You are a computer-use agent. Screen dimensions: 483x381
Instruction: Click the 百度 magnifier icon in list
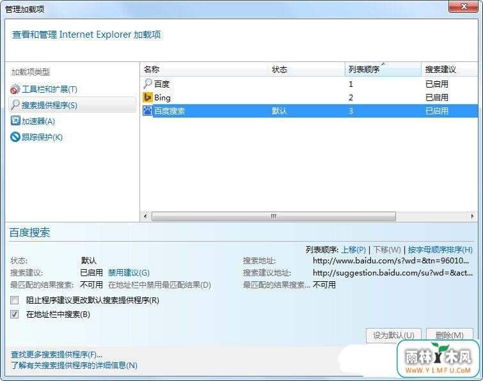[x=148, y=83]
